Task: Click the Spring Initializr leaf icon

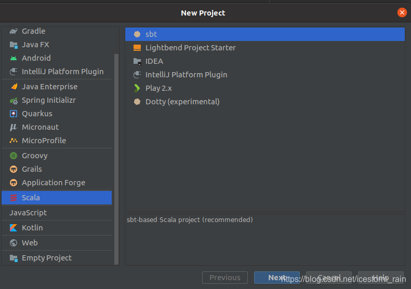Action: 14,100
